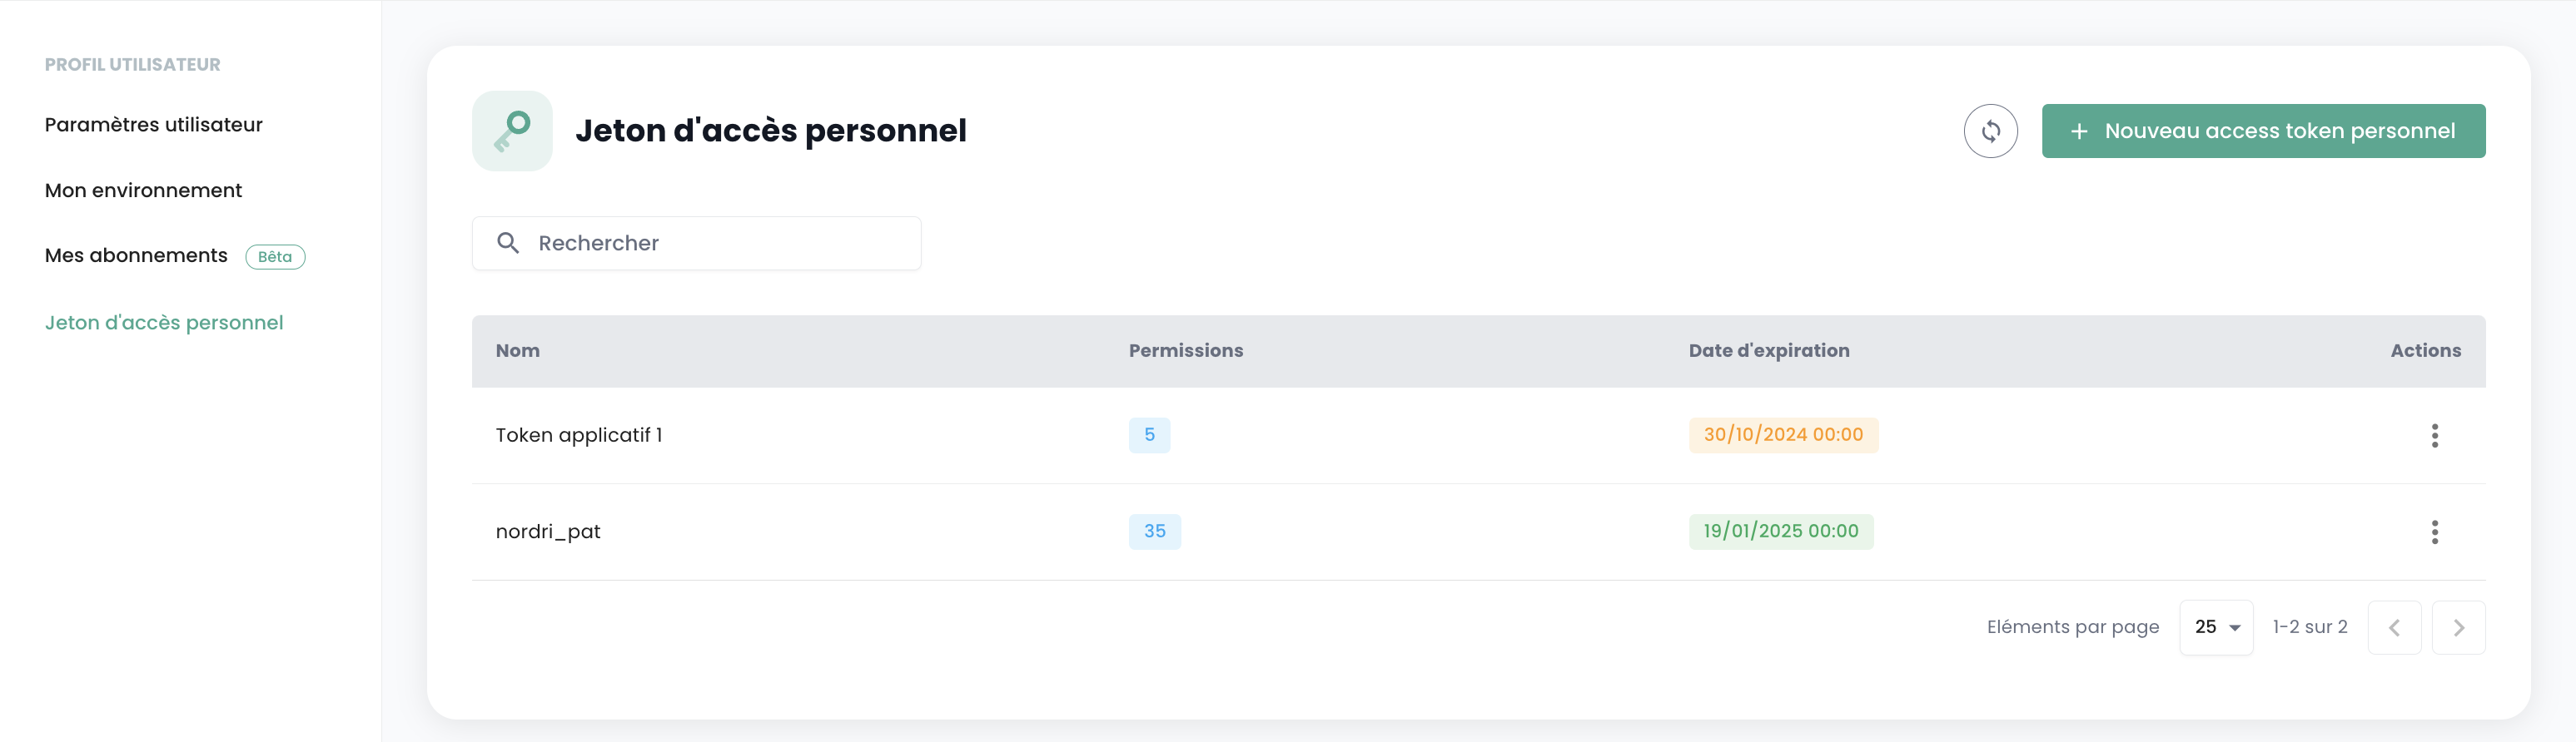Click the plus icon on new token button

click(x=2079, y=131)
